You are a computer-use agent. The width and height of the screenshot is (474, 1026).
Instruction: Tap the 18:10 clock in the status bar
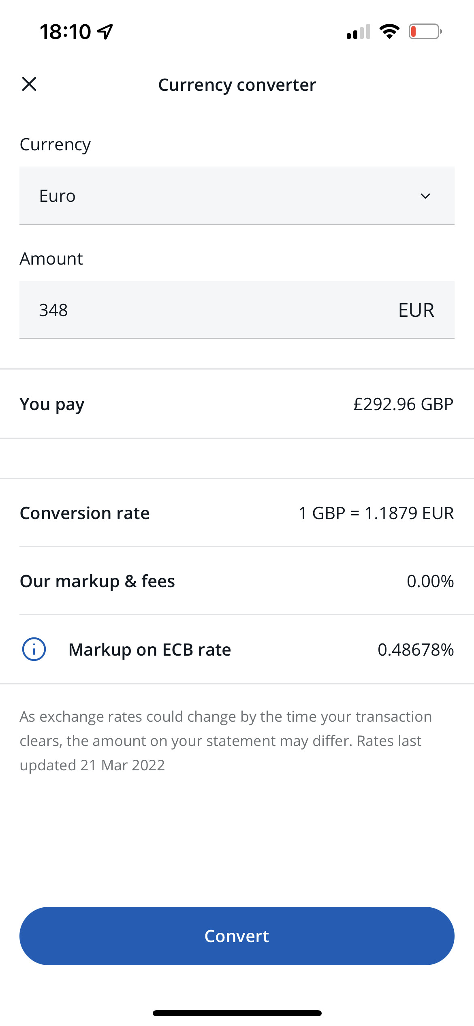[65, 32]
